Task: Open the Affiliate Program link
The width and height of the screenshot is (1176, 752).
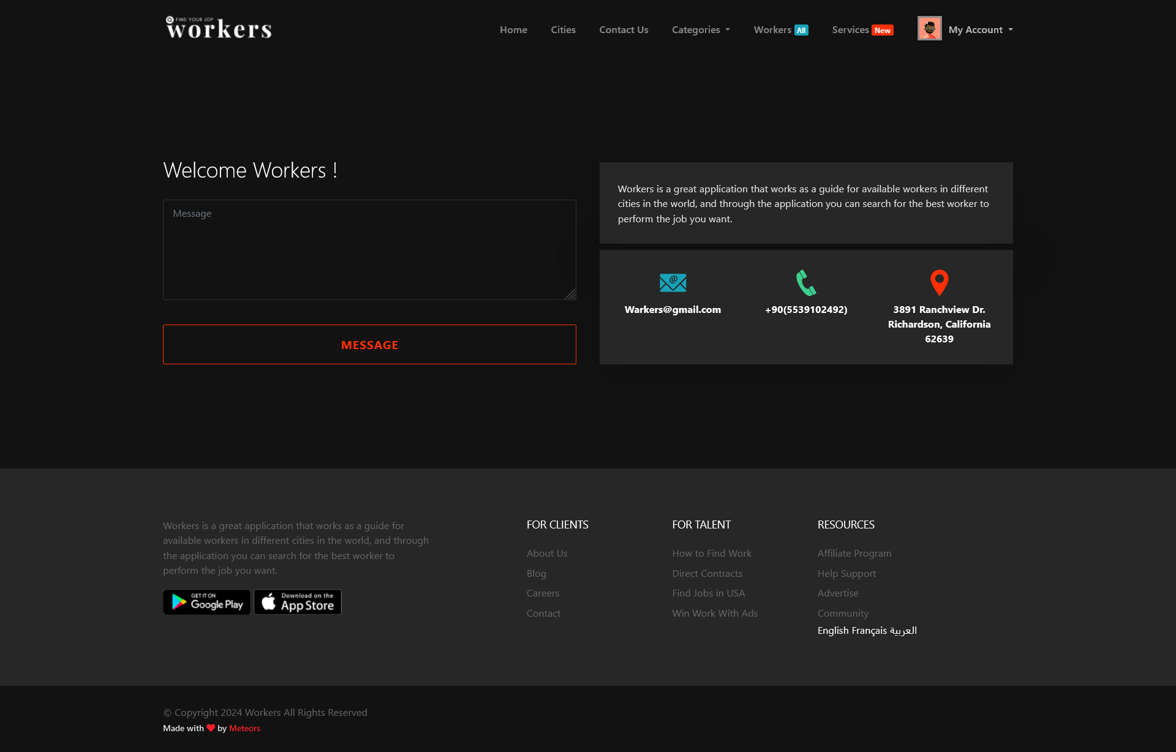Action: 854,553
